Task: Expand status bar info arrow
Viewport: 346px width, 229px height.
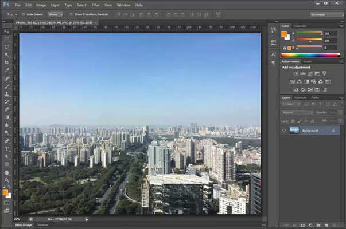Action: pos(87,219)
